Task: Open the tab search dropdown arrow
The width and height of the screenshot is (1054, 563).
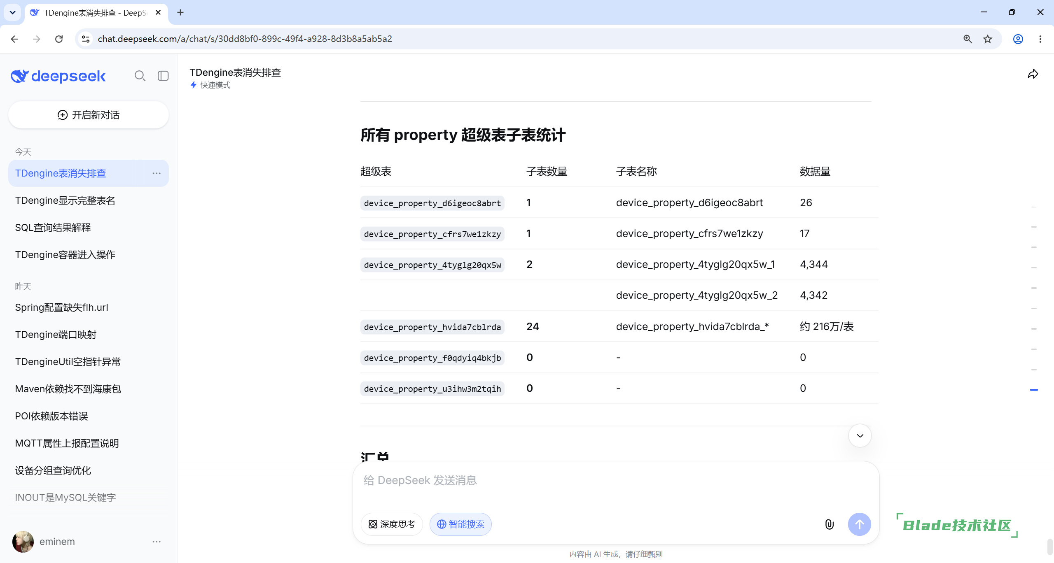Action: pos(12,12)
